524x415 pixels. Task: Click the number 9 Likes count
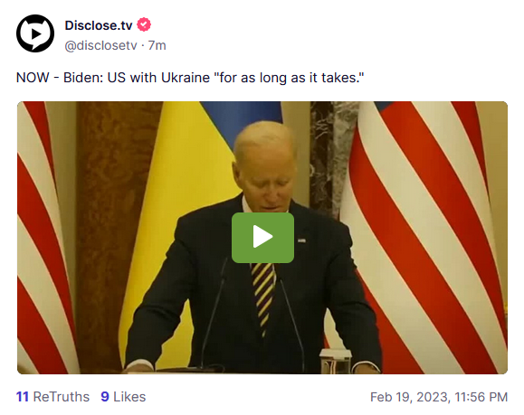click(x=105, y=397)
